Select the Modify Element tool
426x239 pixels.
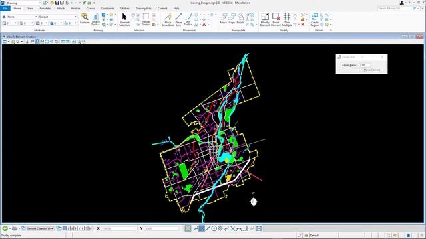pos(265,19)
